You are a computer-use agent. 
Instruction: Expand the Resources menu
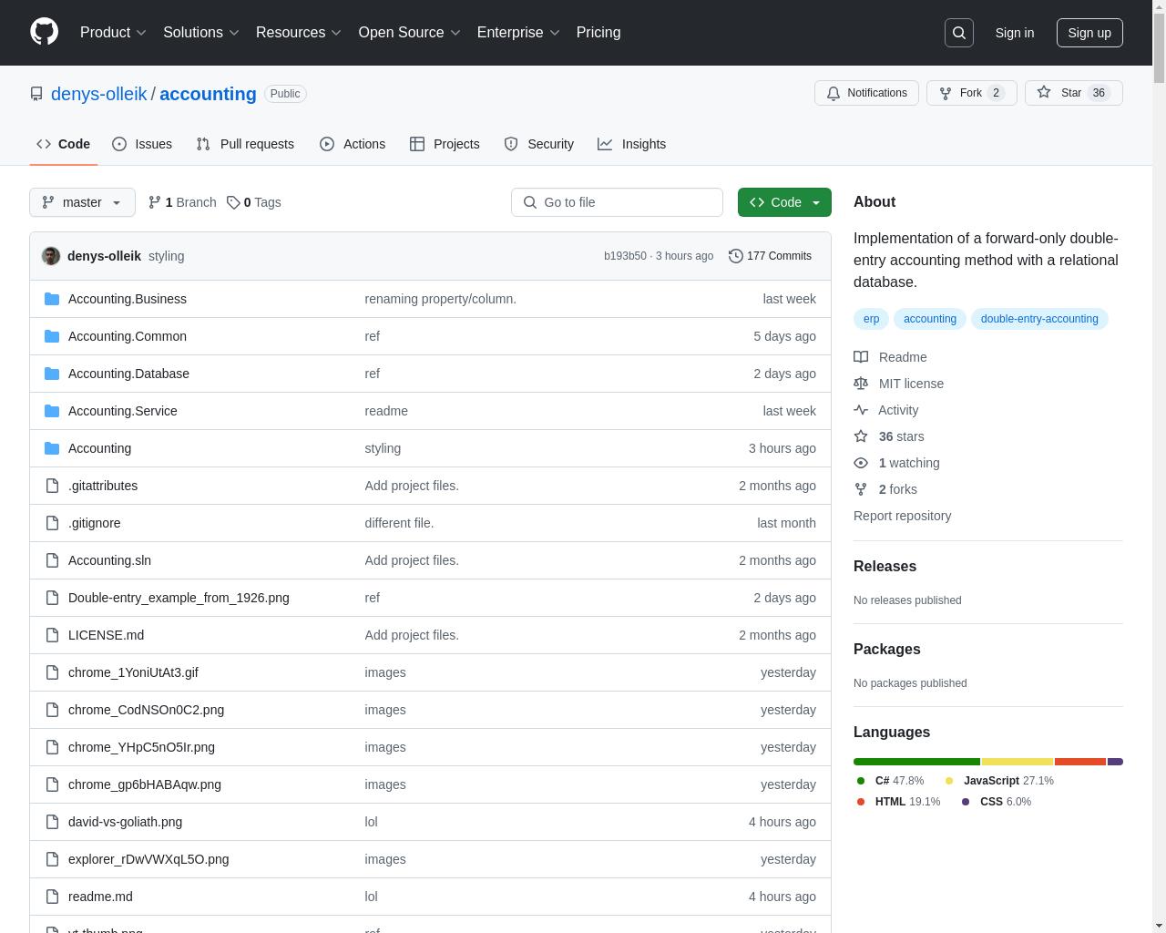coord(299,32)
